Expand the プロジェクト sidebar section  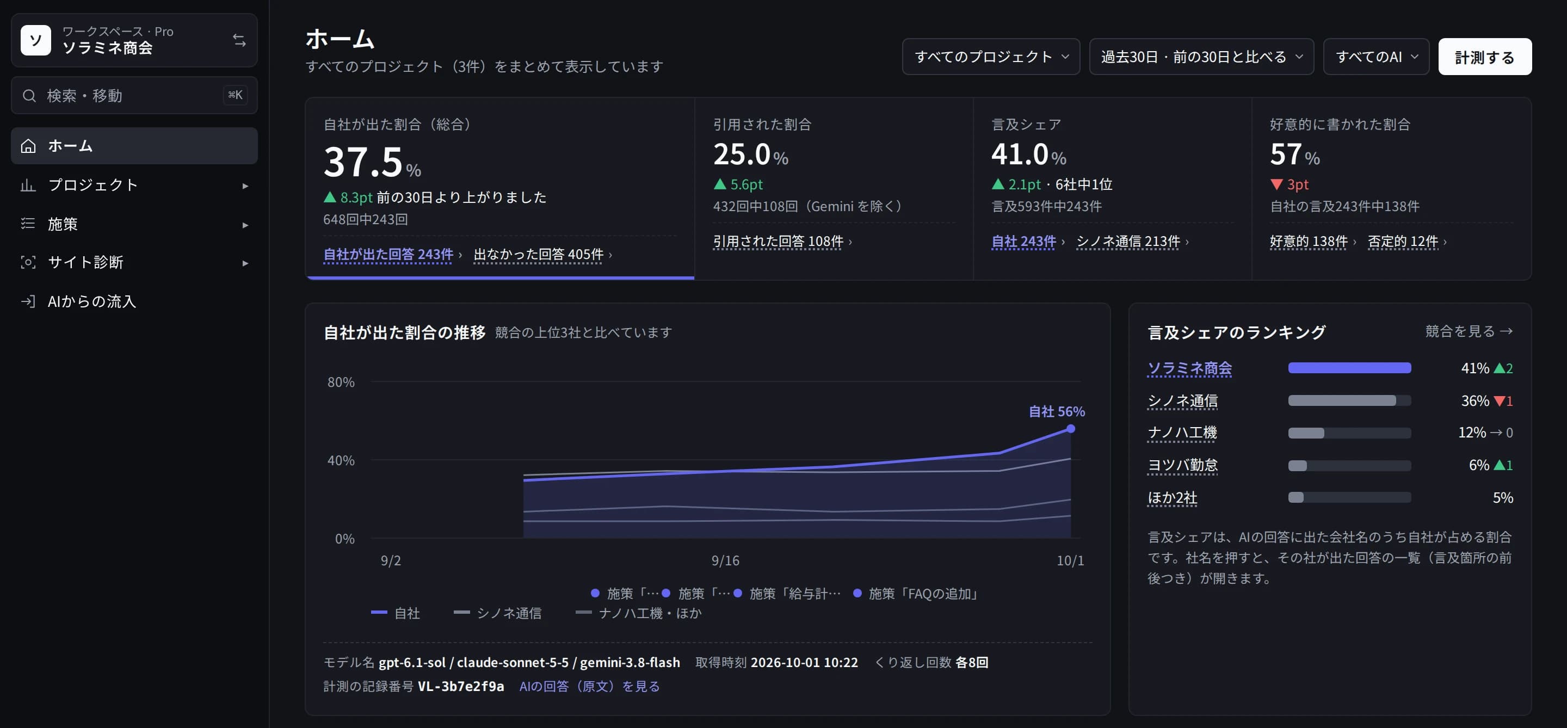coord(245,186)
